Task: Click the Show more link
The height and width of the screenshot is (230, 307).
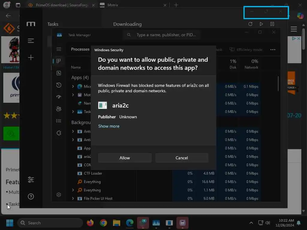Action: tap(109, 126)
